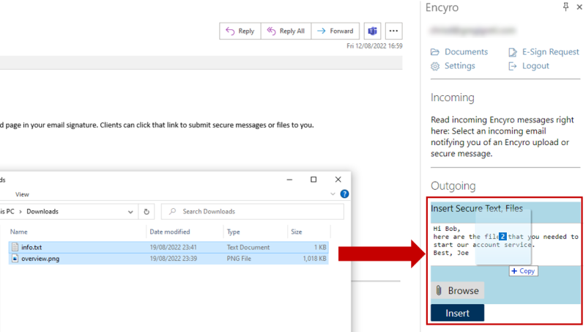Pin the Encyro pane

click(x=565, y=7)
